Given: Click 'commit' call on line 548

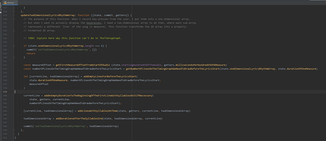Looking at the screenshot, I should click(28, 126).
